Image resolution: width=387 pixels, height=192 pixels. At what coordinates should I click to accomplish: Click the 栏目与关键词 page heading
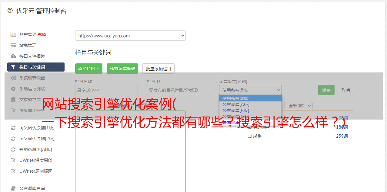point(93,53)
